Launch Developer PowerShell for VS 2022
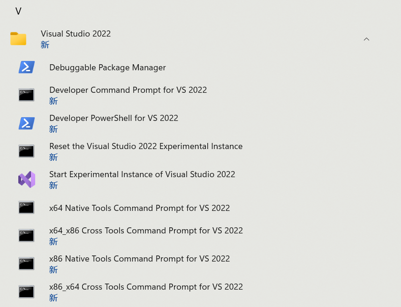This screenshot has width=401, height=307. pos(114,118)
